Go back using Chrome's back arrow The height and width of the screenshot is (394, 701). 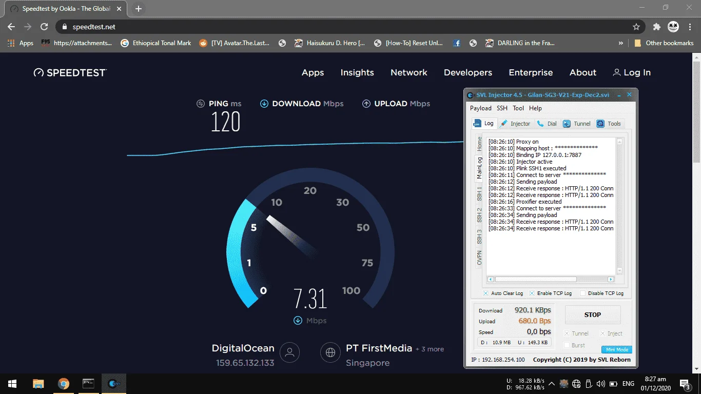pos(11,27)
